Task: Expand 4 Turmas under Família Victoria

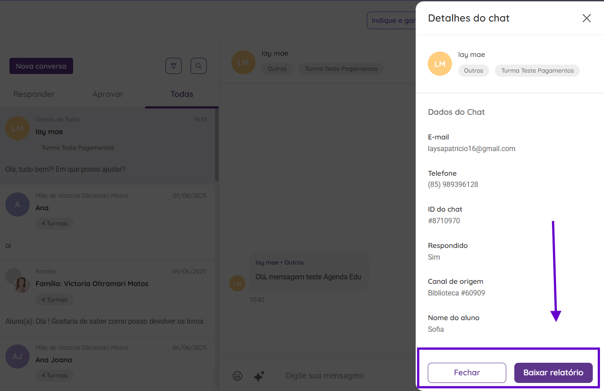Action: [54, 300]
